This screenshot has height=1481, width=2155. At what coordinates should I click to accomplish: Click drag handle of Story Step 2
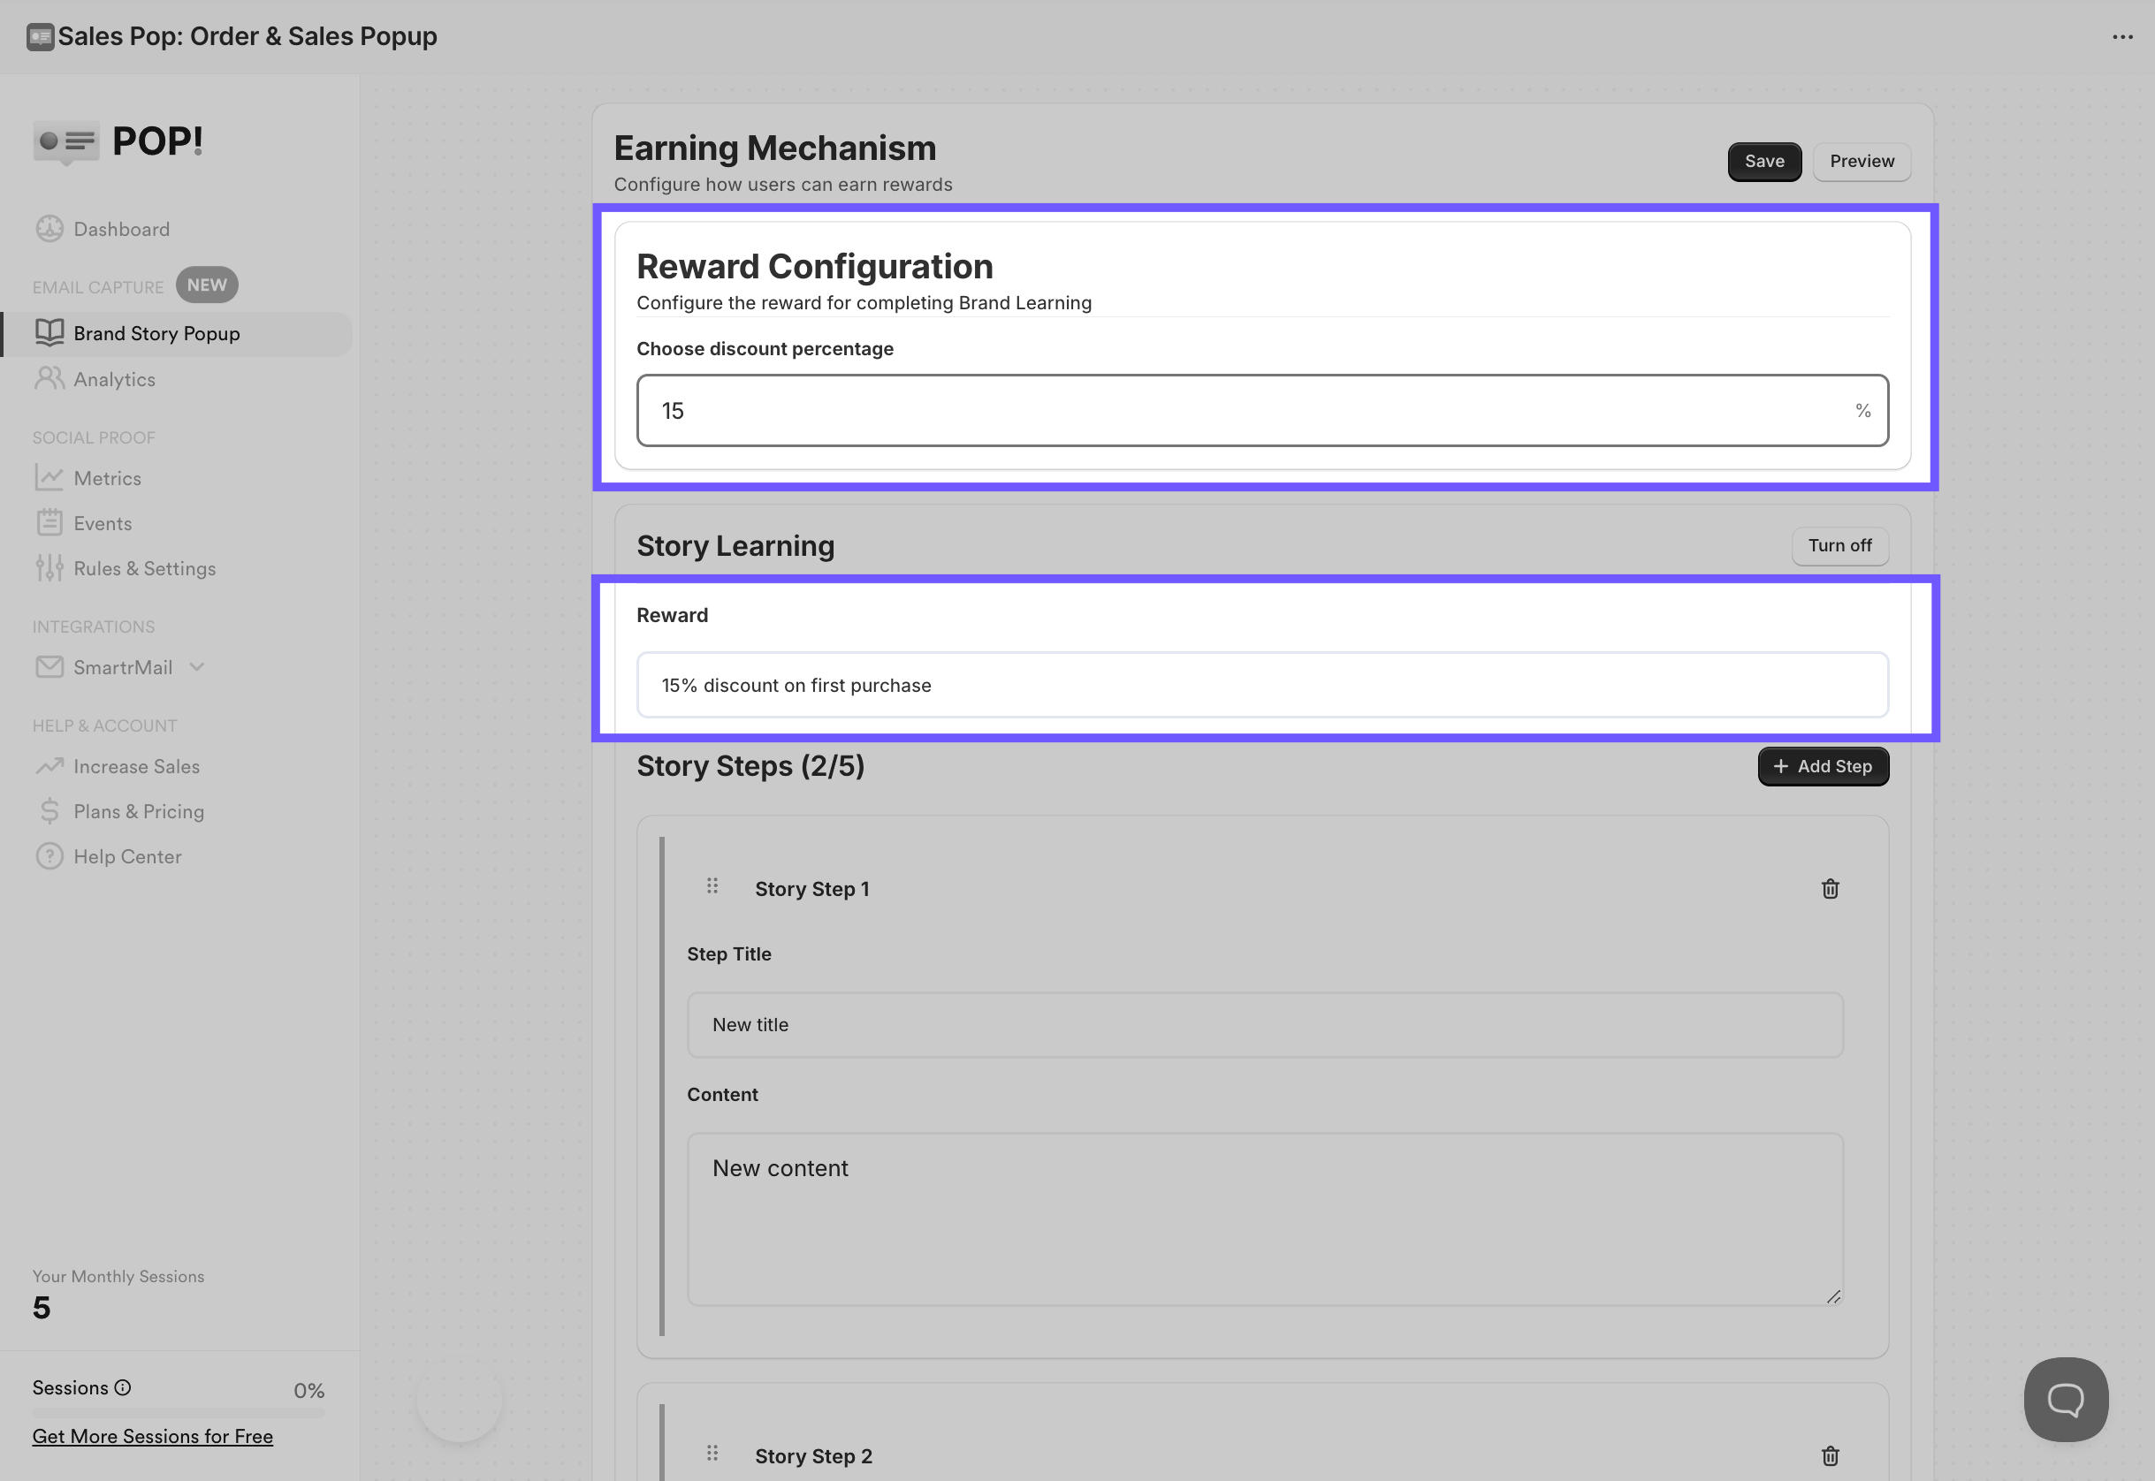pyautogui.click(x=712, y=1453)
